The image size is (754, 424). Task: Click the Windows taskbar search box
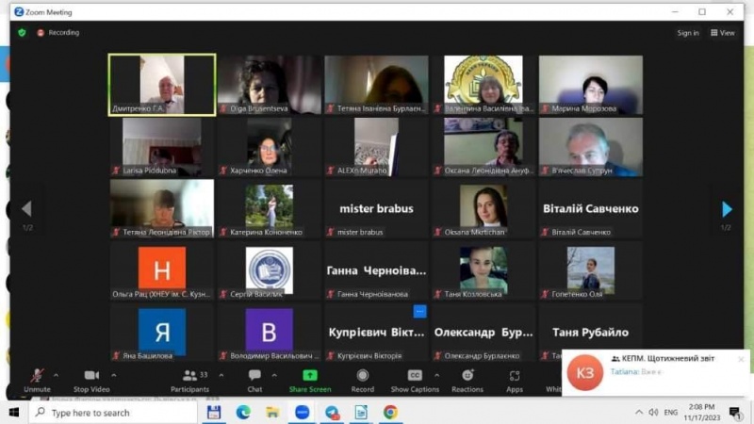coord(113,413)
